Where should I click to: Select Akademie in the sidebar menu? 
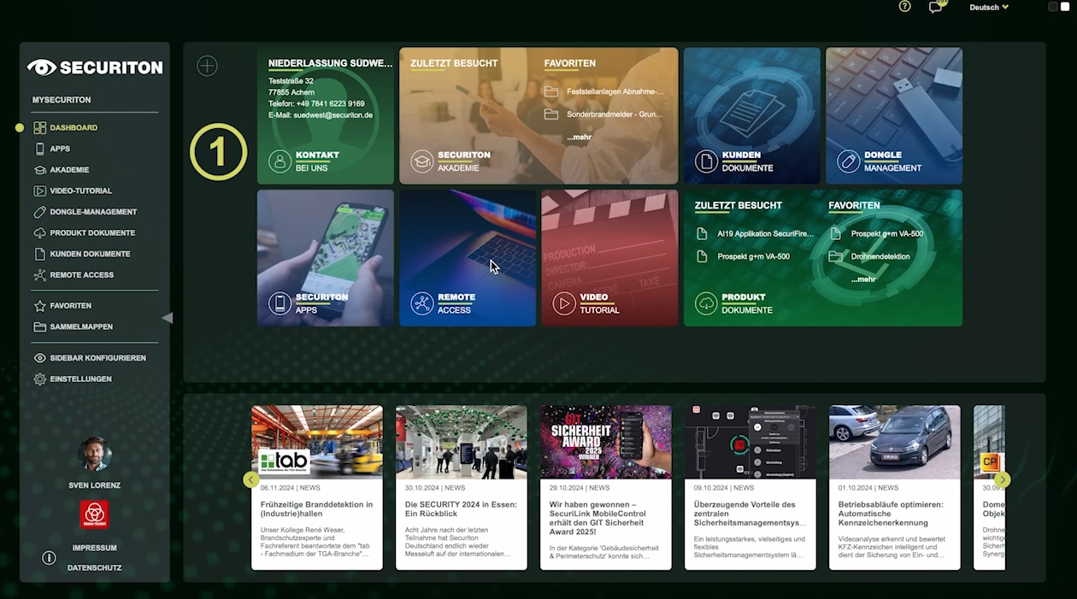coord(69,170)
